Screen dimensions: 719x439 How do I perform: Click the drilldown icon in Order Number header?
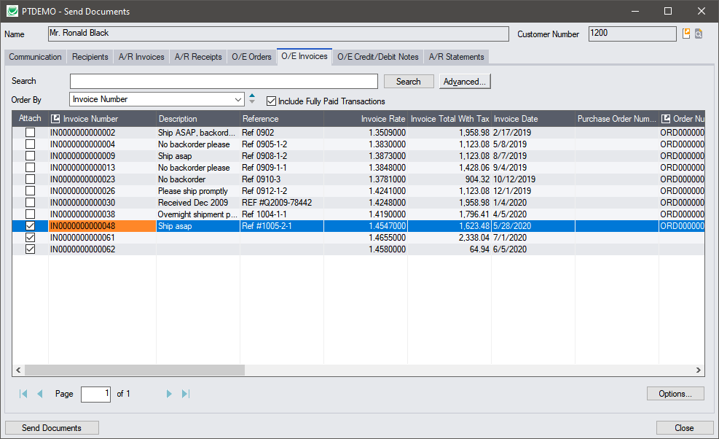tap(666, 119)
